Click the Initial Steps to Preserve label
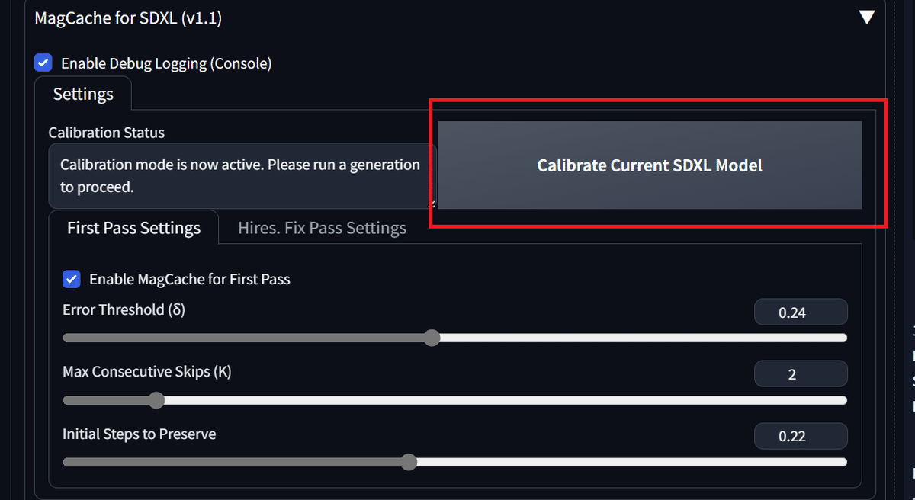915x500 pixels. click(x=139, y=434)
